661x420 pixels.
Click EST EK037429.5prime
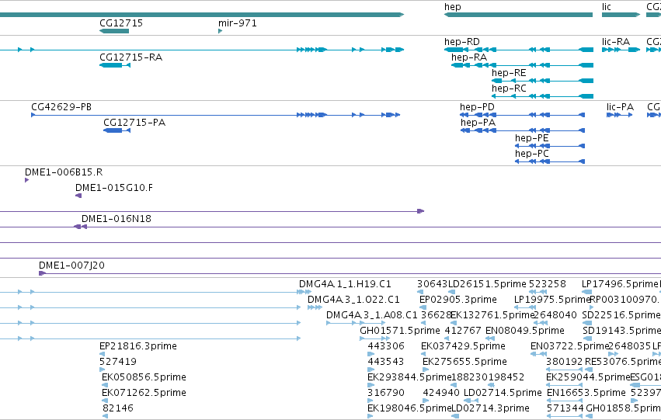[463, 346]
